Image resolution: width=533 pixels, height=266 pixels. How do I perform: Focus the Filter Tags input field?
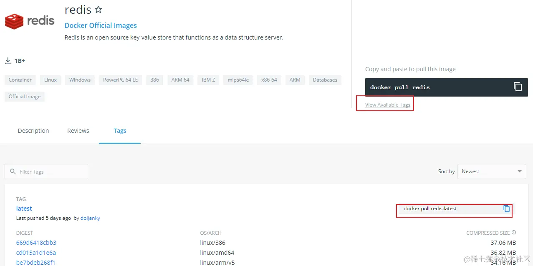tap(46, 172)
